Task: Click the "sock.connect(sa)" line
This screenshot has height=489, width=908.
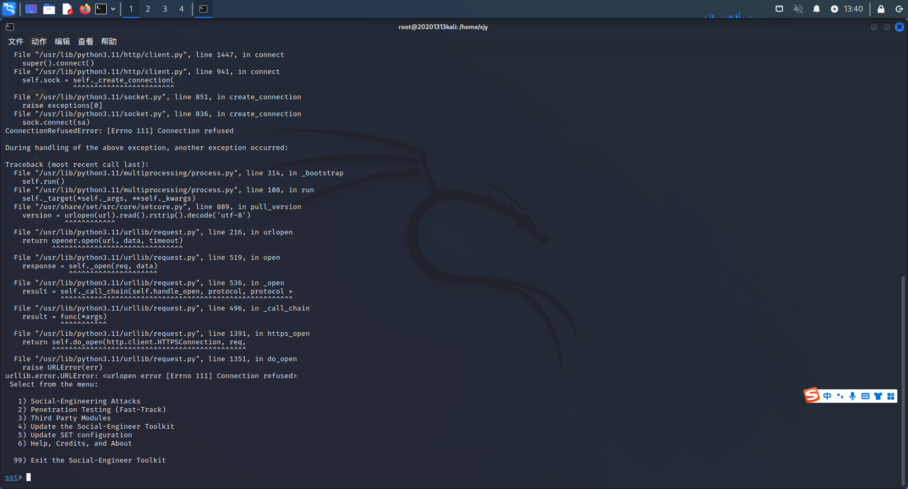Action: (56, 123)
